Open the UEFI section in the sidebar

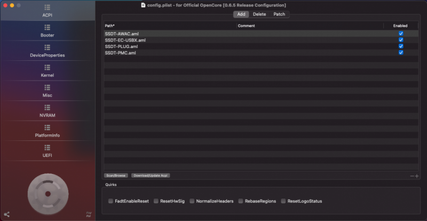48,151
